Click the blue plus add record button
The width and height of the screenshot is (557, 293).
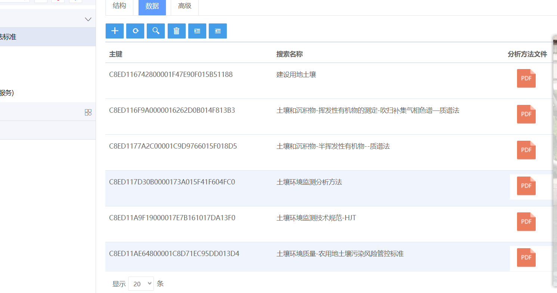coord(115,31)
